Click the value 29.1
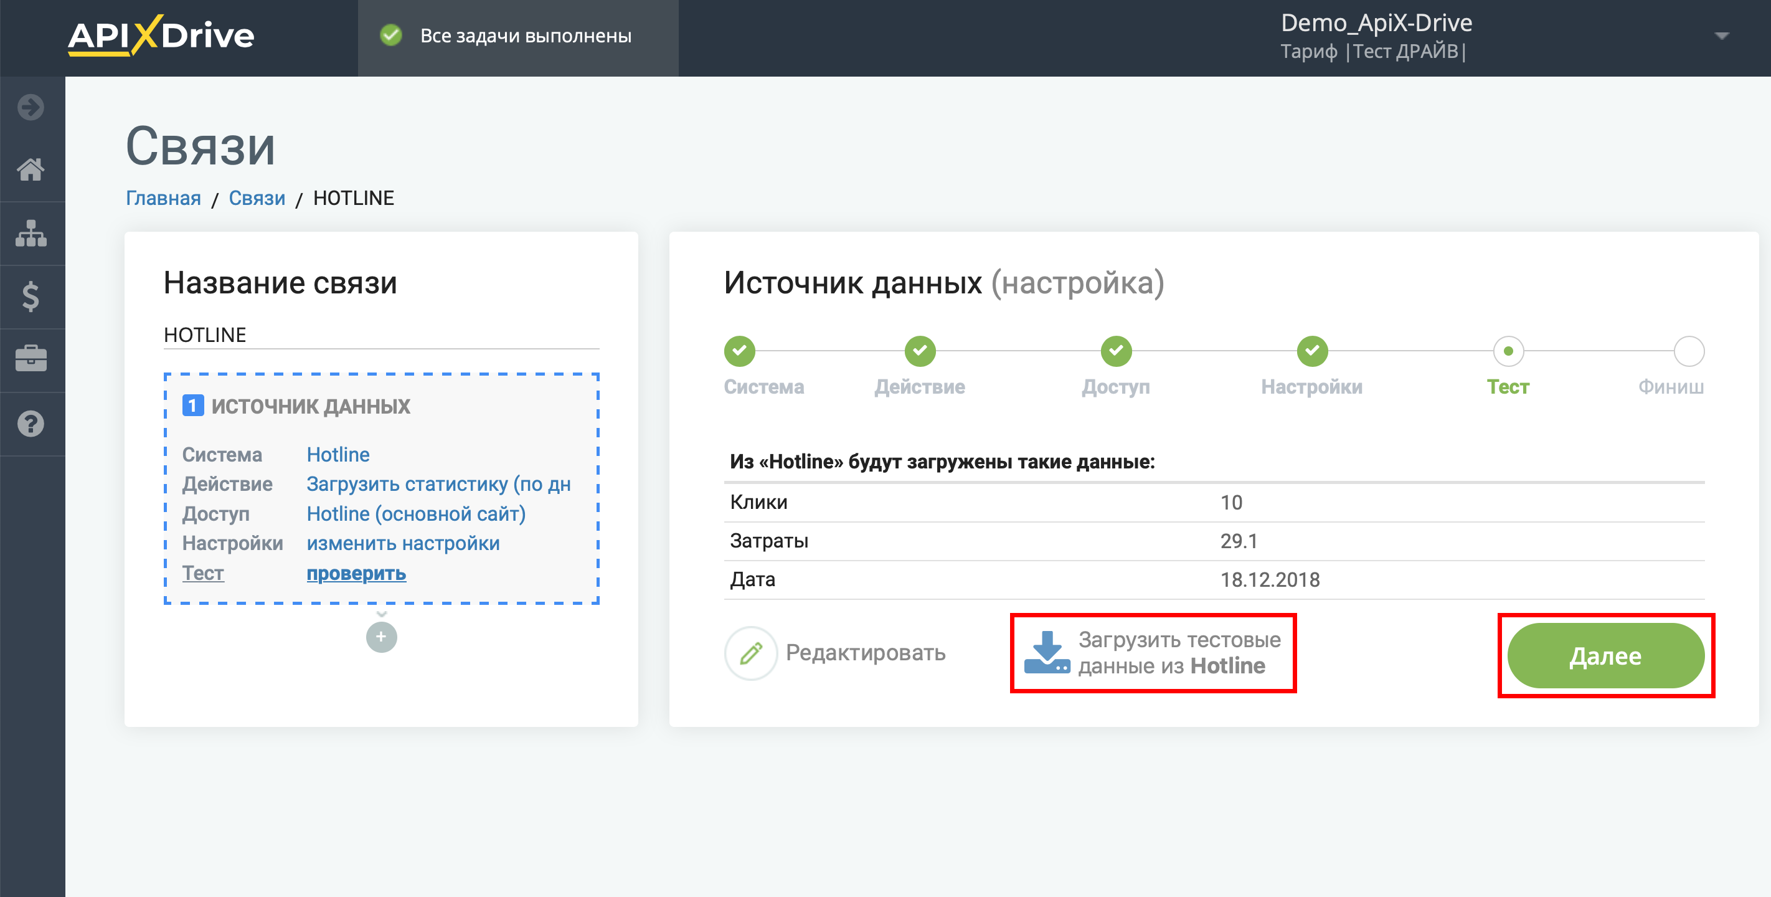Viewport: 1771px width, 897px height. click(1238, 541)
